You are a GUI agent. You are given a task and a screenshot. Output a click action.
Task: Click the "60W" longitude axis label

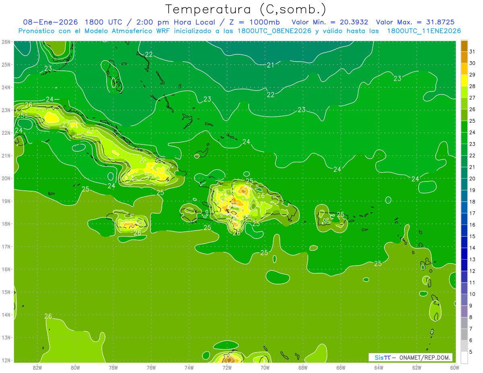[x=454, y=367]
